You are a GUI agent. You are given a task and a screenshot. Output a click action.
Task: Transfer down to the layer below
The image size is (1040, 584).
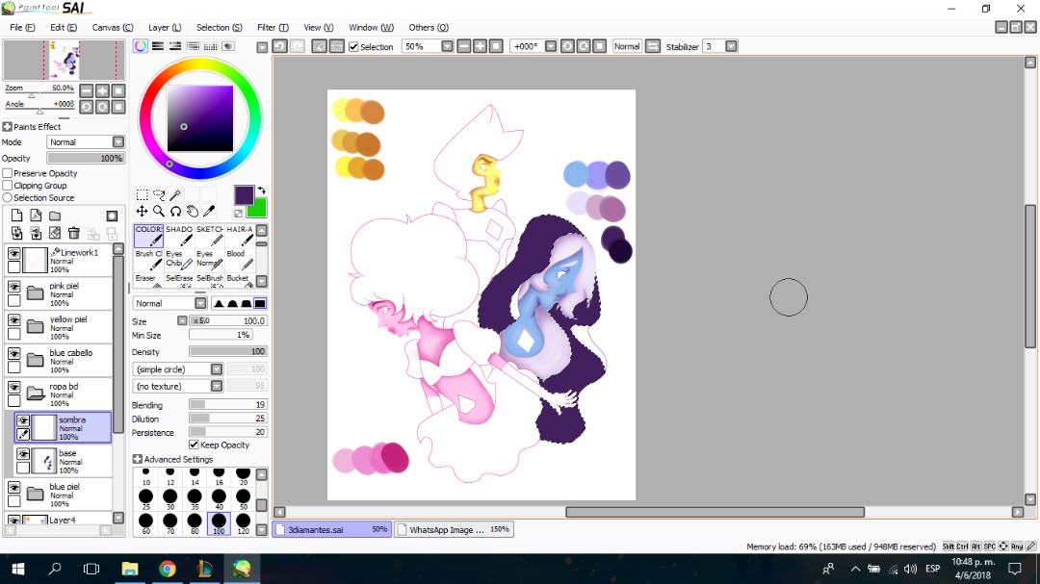[16, 233]
